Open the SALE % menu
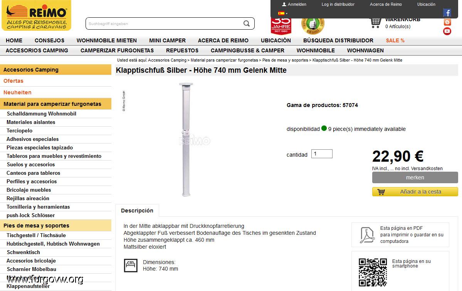Image resolution: width=462 pixels, height=291 pixels. [x=395, y=40]
